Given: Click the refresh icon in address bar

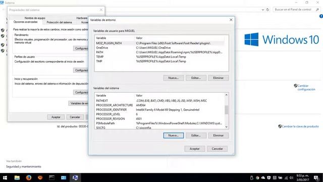Looking at the screenshot, I should 267,10.
